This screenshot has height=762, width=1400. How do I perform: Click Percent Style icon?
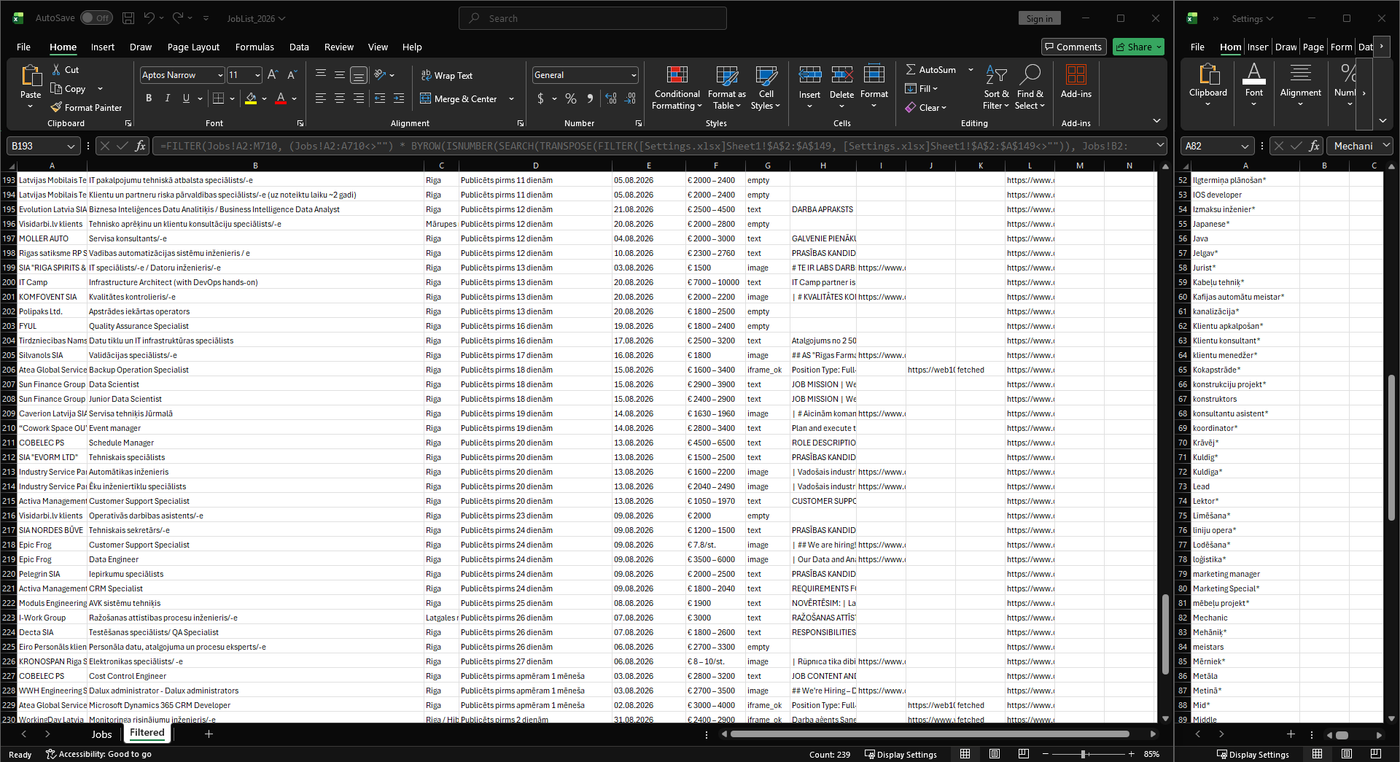click(x=571, y=98)
